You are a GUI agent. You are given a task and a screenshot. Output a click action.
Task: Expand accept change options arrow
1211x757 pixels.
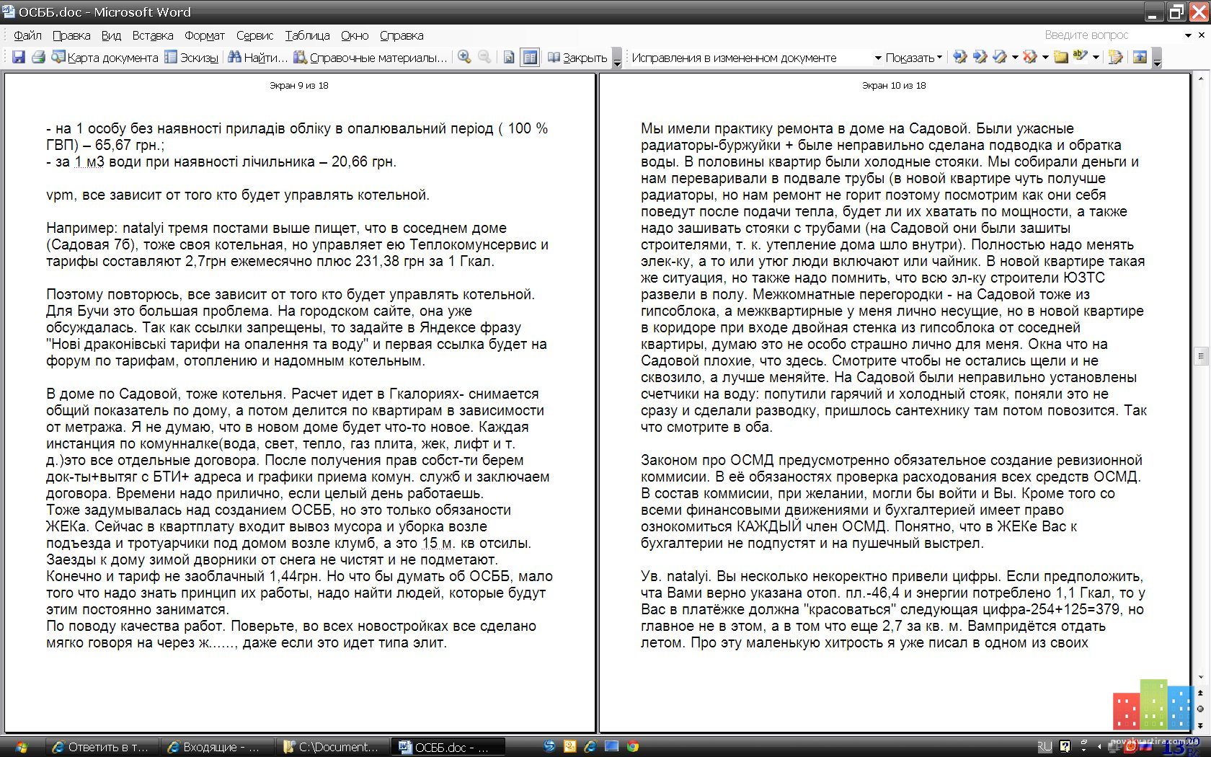tap(1015, 58)
